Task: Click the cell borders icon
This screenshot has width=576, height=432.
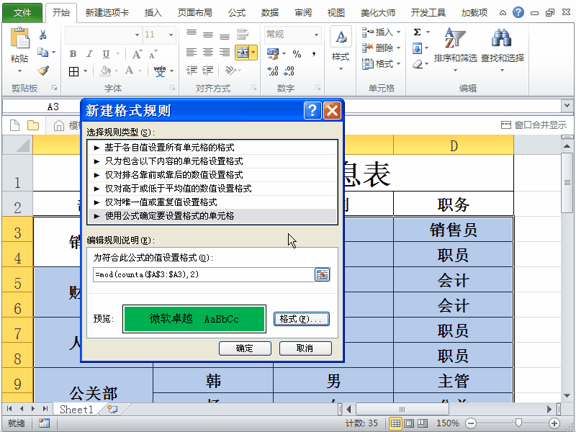Action: pyautogui.click(x=74, y=71)
